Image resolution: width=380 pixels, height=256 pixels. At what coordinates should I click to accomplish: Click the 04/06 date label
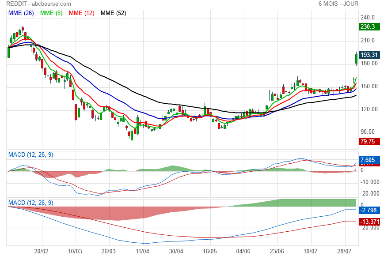pyautogui.click(x=243, y=251)
